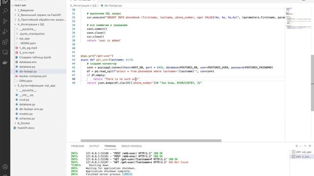Maximize the terminal panel with caret icon

tap(305, 146)
